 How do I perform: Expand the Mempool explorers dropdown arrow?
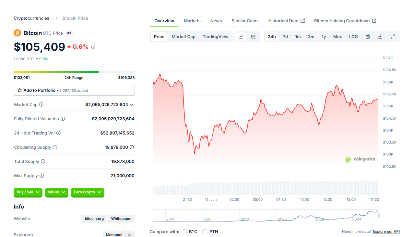click(130, 235)
